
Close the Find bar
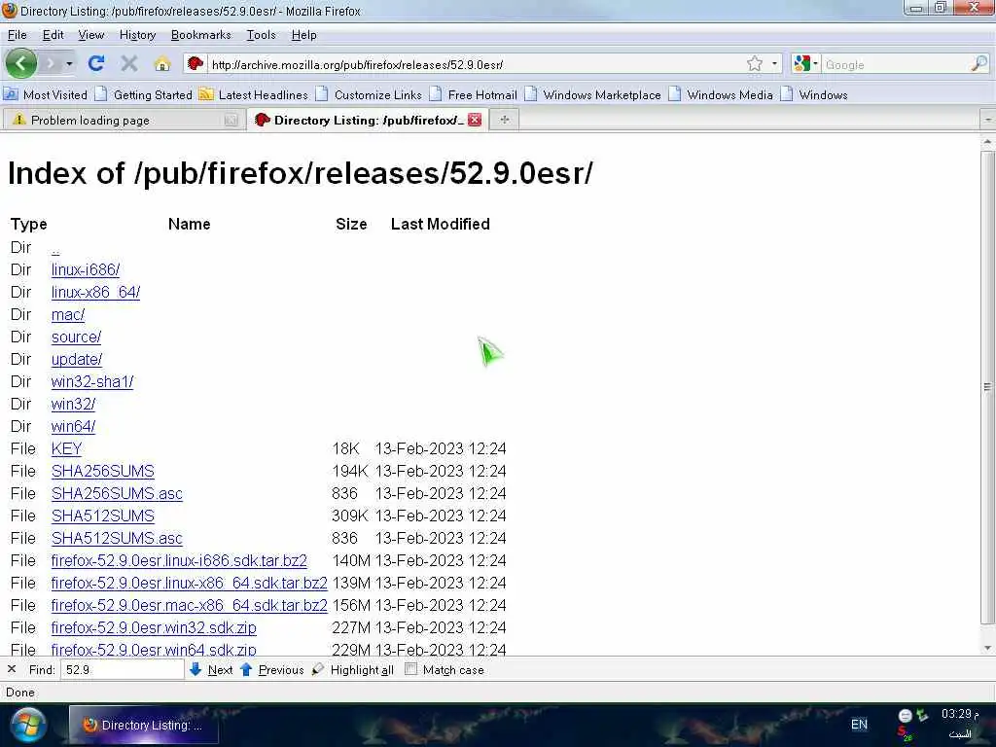pos(12,669)
